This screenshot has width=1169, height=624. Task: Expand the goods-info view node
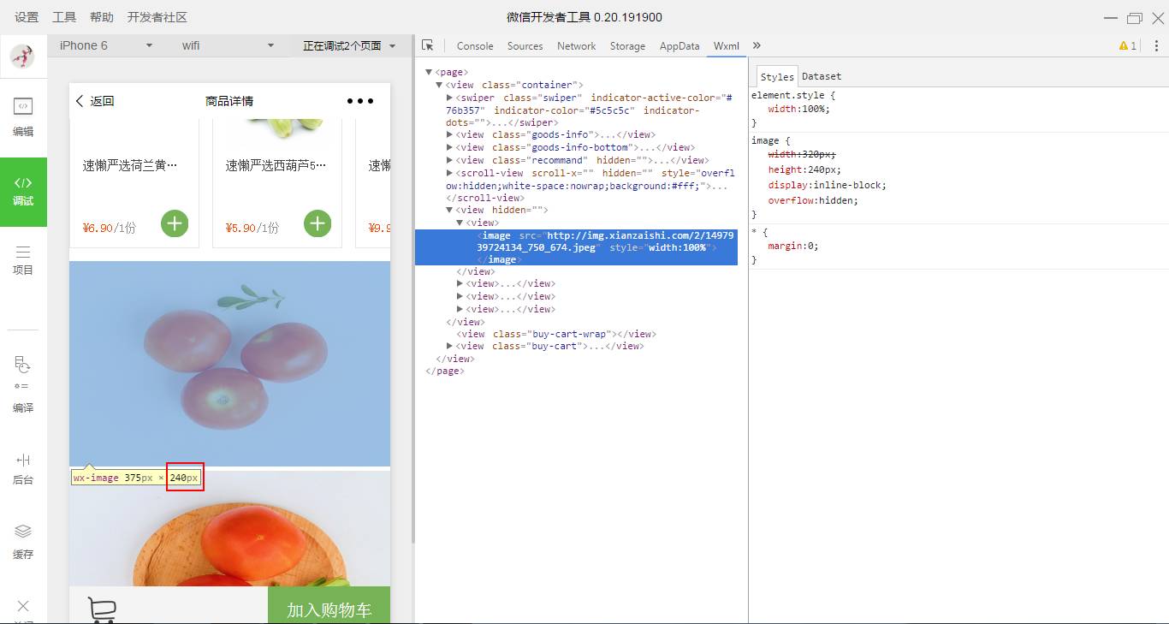click(450, 134)
